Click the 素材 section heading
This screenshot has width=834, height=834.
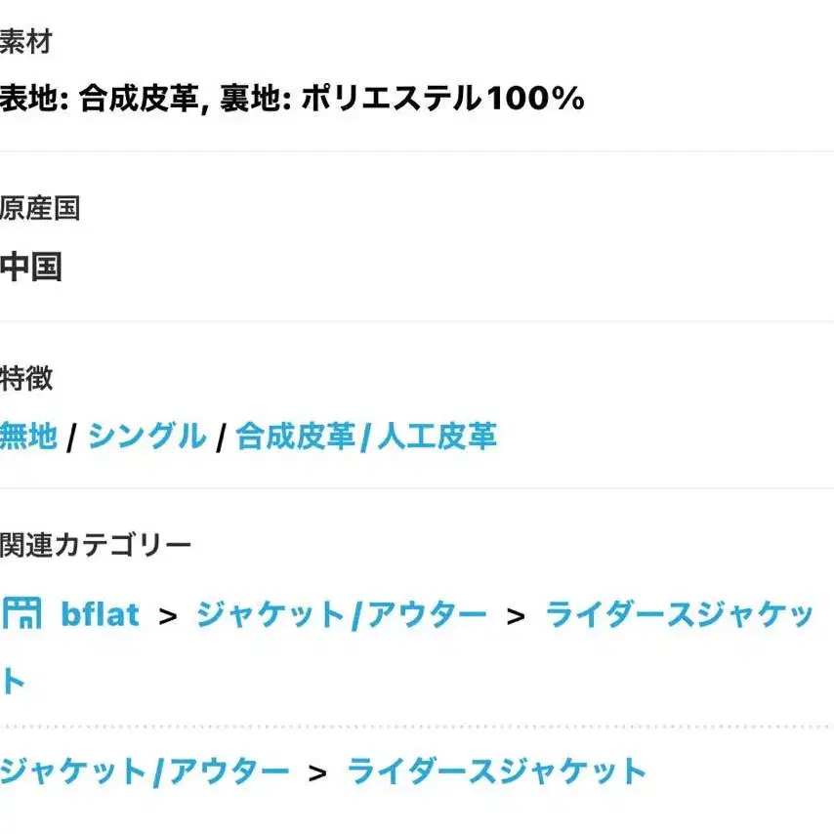tap(25, 42)
